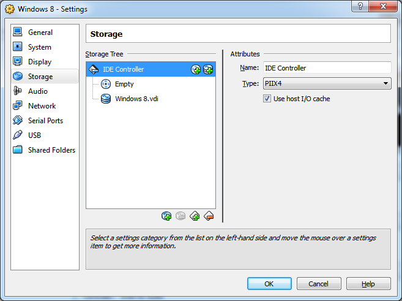Select the Empty optical drive entry

124,84
